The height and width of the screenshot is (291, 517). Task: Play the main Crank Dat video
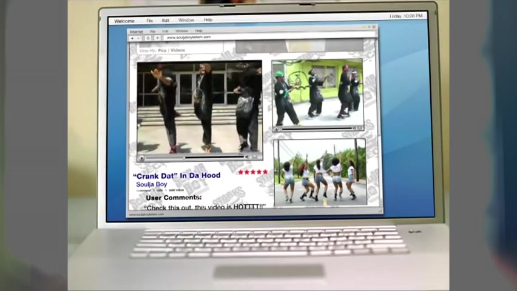pos(142,158)
